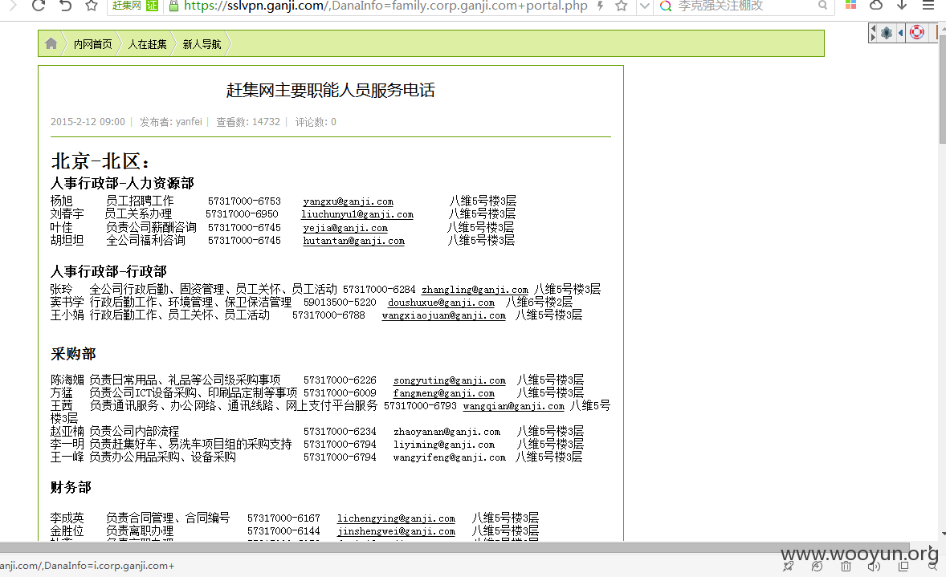Click the bookmark star left of the address bar
The width and height of the screenshot is (946, 577).
coord(91,6)
